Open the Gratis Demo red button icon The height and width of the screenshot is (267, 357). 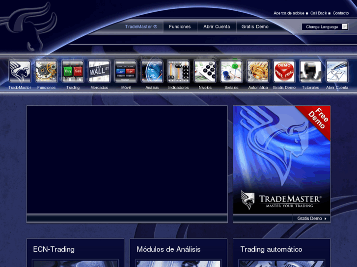tap(284, 72)
